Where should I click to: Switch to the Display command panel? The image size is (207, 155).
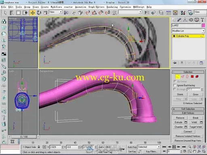tap(197, 20)
